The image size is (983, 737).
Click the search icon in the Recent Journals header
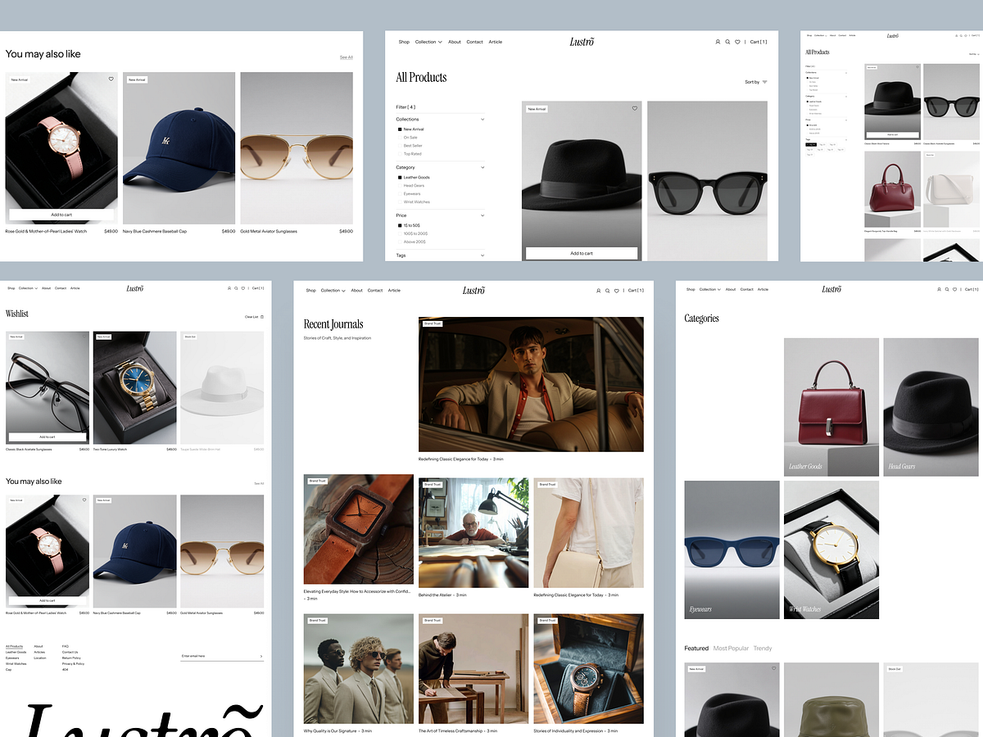click(x=607, y=291)
